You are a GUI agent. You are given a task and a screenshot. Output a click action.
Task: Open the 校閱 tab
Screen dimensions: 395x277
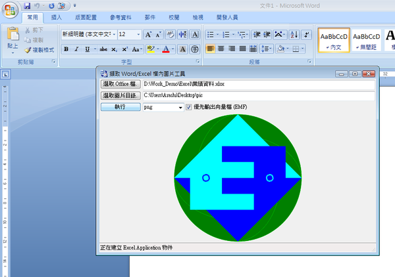coord(174,17)
